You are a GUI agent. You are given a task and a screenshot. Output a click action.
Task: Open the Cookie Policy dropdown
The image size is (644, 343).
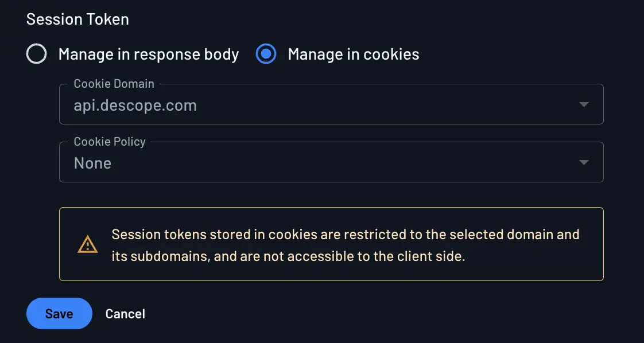click(331, 162)
